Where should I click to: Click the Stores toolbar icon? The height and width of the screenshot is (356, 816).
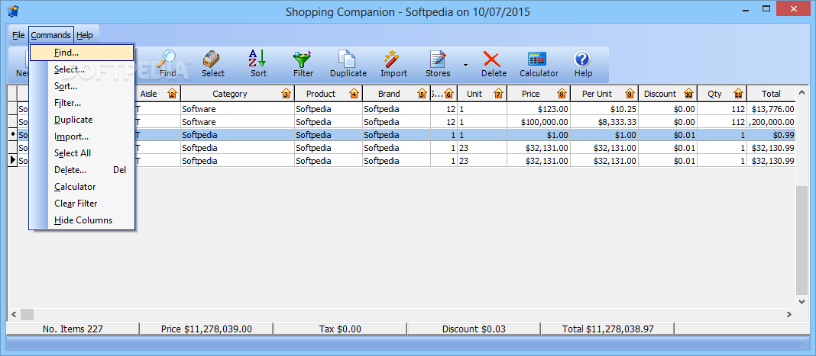[438, 58]
